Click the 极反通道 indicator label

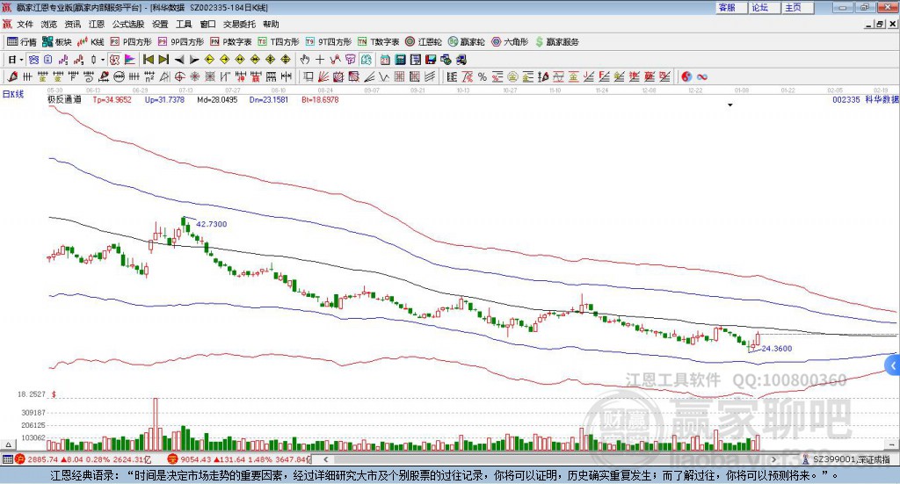coord(64,99)
